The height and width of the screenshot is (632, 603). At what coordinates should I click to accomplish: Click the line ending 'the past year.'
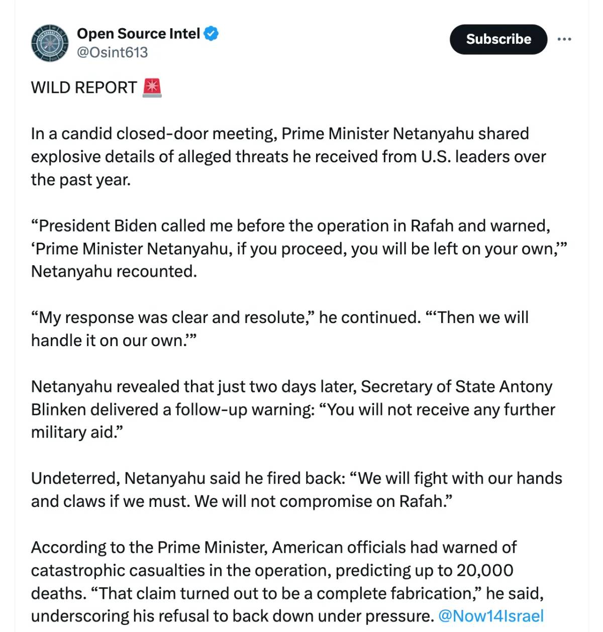(81, 179)
